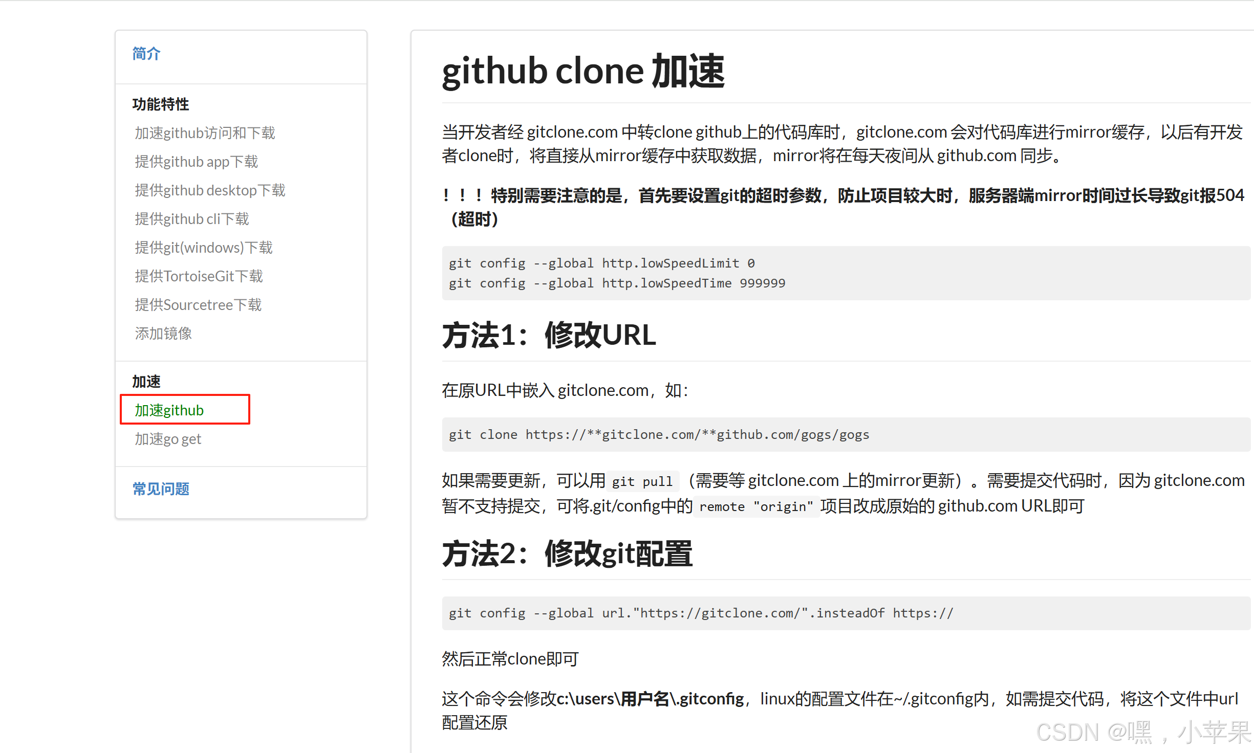Click the 功能特性 section heading
Screen dimensions: 1254x753
pos(161,104)
